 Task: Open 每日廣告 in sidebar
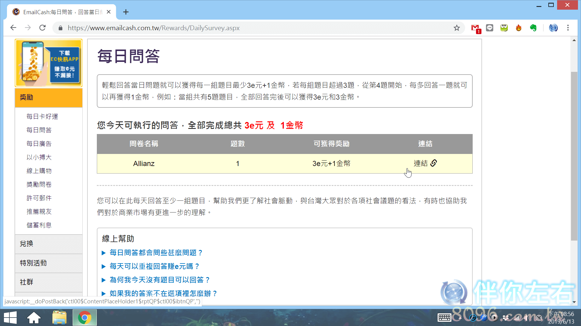39,144
